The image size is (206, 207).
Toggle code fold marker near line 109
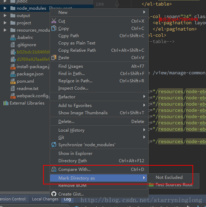117,5
